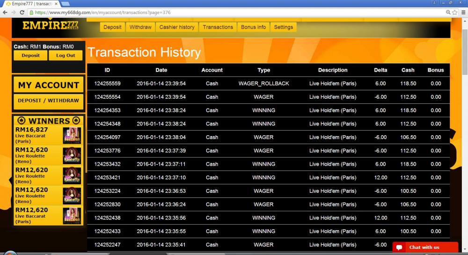Open the first Live Roulette winner thumbnail
Screen dimensions: 468x255
pos(72,155)
